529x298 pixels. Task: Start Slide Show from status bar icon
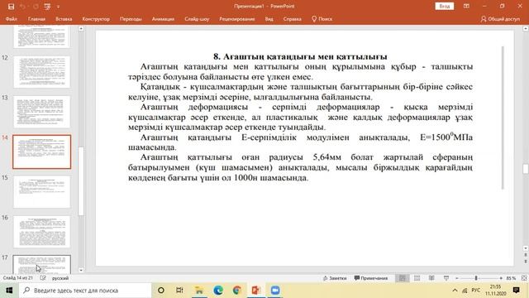tap(446, 278)
